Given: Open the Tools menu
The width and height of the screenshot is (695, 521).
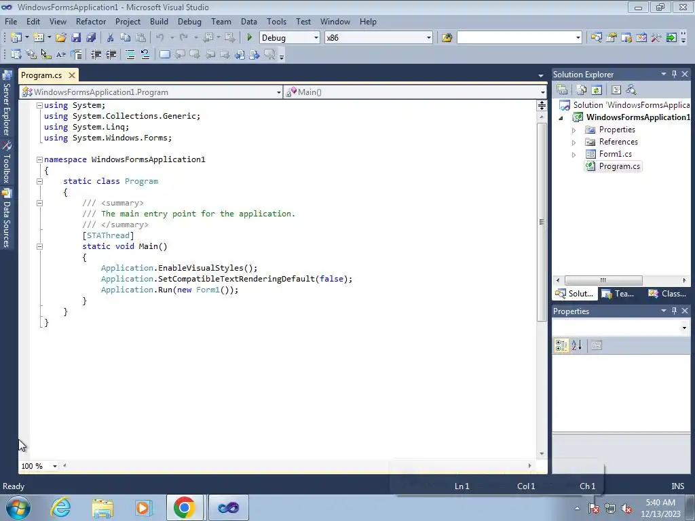Looking at the screenshot, I should (x=276, y=21).
